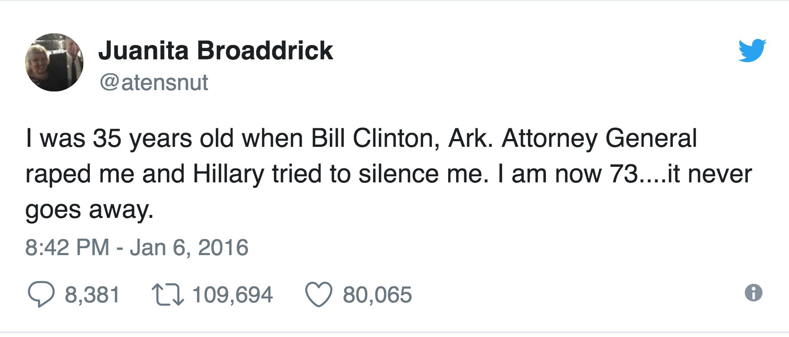
Task: Open the info circle icon
Action: click(753, 293)
